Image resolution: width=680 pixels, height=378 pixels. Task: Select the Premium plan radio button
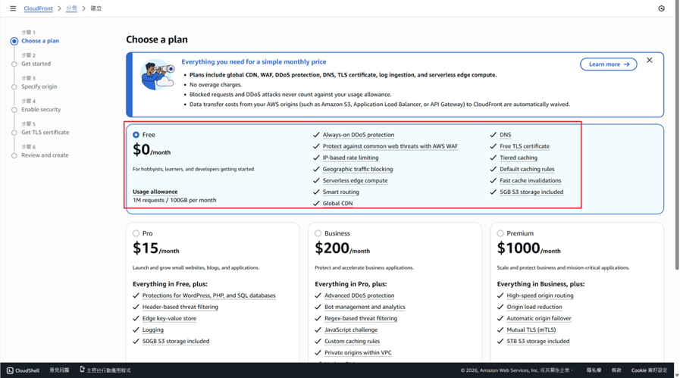[x=500, y=233]
